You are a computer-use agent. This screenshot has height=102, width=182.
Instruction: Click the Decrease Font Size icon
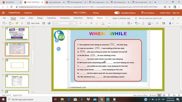click(86, 23)
